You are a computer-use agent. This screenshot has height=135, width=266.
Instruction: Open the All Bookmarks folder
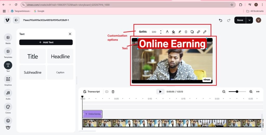255,11
